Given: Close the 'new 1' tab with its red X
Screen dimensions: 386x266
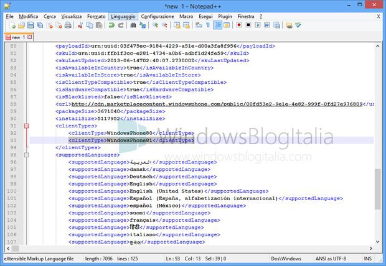Looking at the screenshot, I should tap(29, 37).
